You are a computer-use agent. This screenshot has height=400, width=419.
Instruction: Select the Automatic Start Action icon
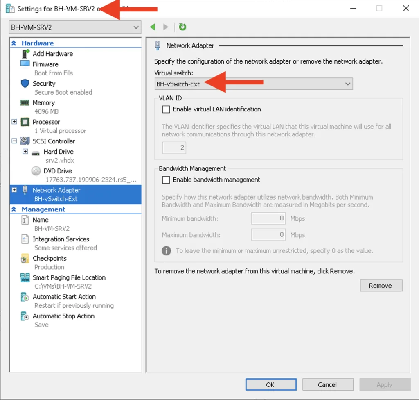point(25,297)
